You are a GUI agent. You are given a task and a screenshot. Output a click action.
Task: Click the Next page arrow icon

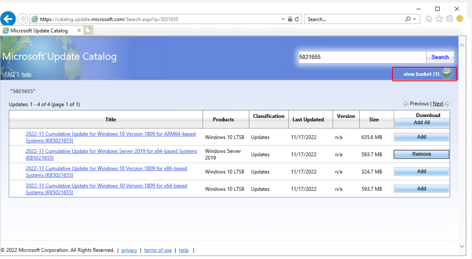447,104
